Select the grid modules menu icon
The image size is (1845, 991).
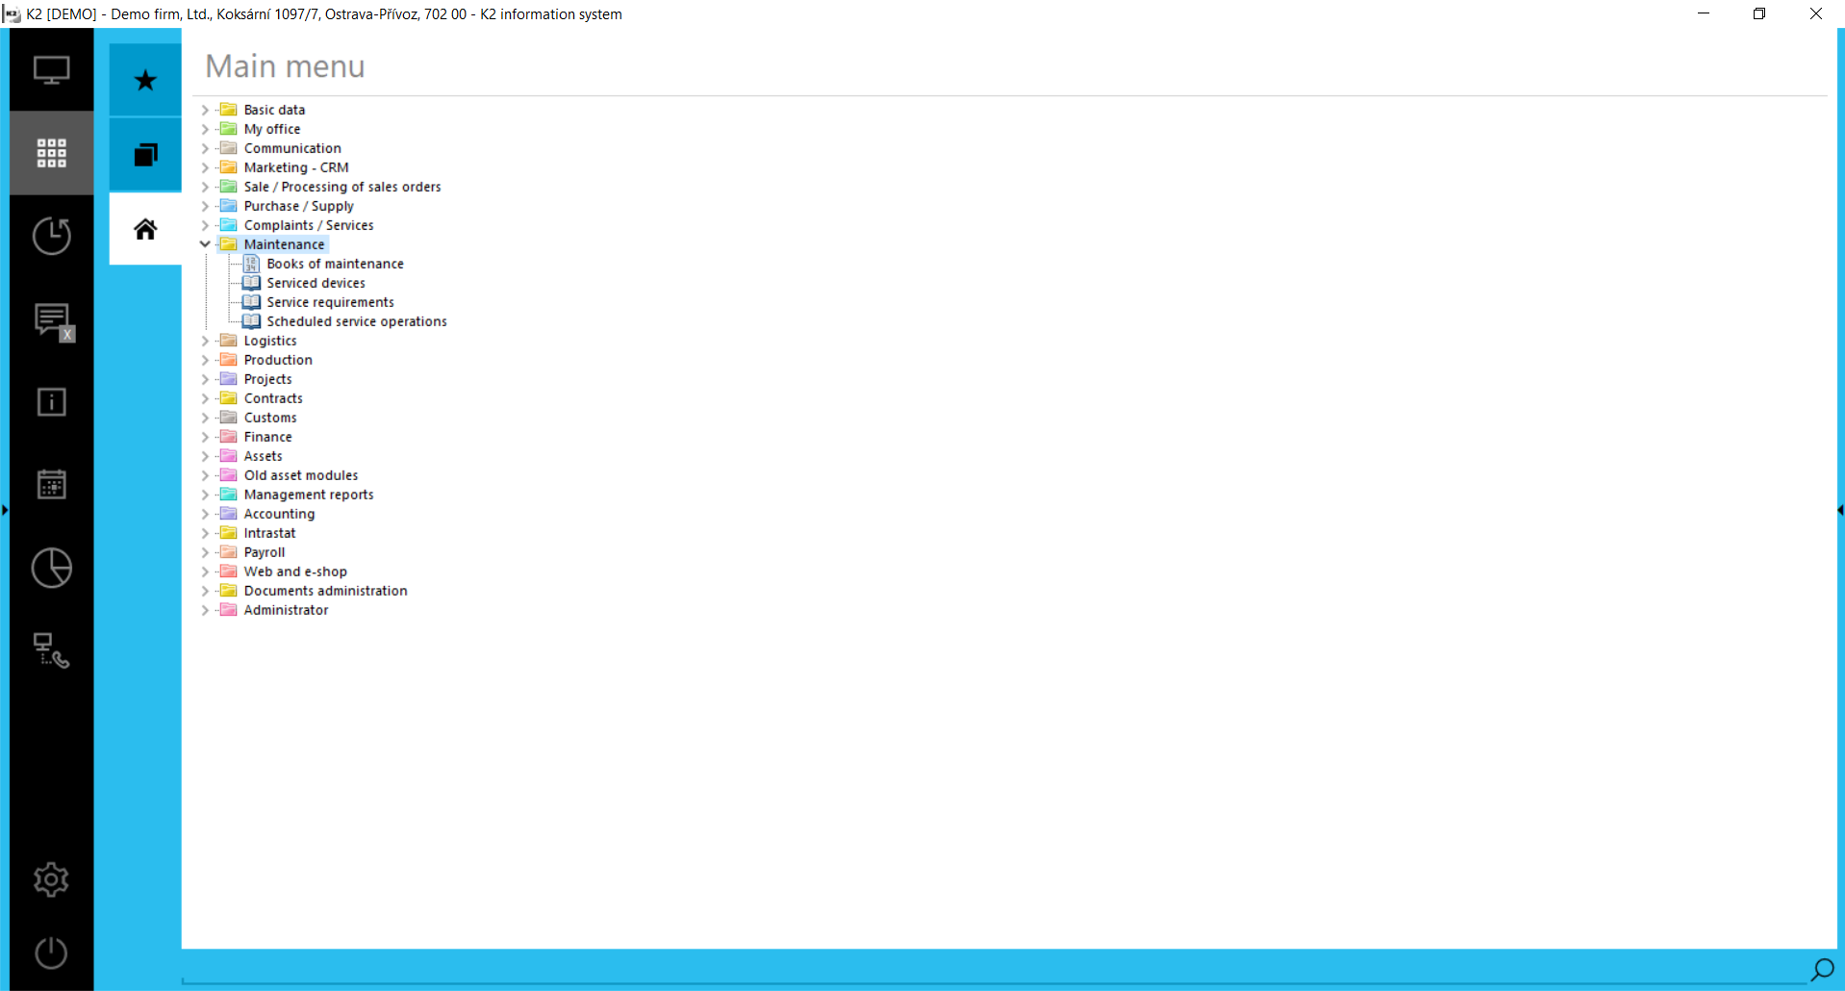tap(52, 153)
